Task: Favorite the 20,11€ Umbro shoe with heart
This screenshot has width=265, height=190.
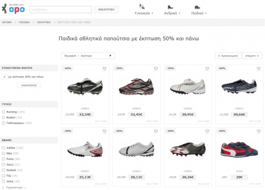Action: click(156, 131)
